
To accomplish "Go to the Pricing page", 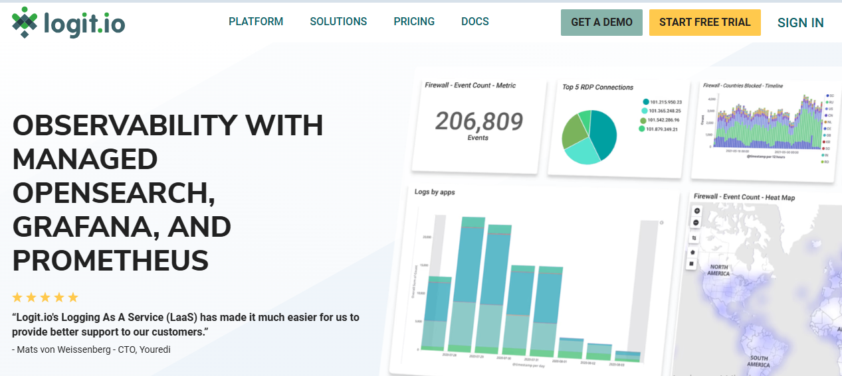I will 414,22.
